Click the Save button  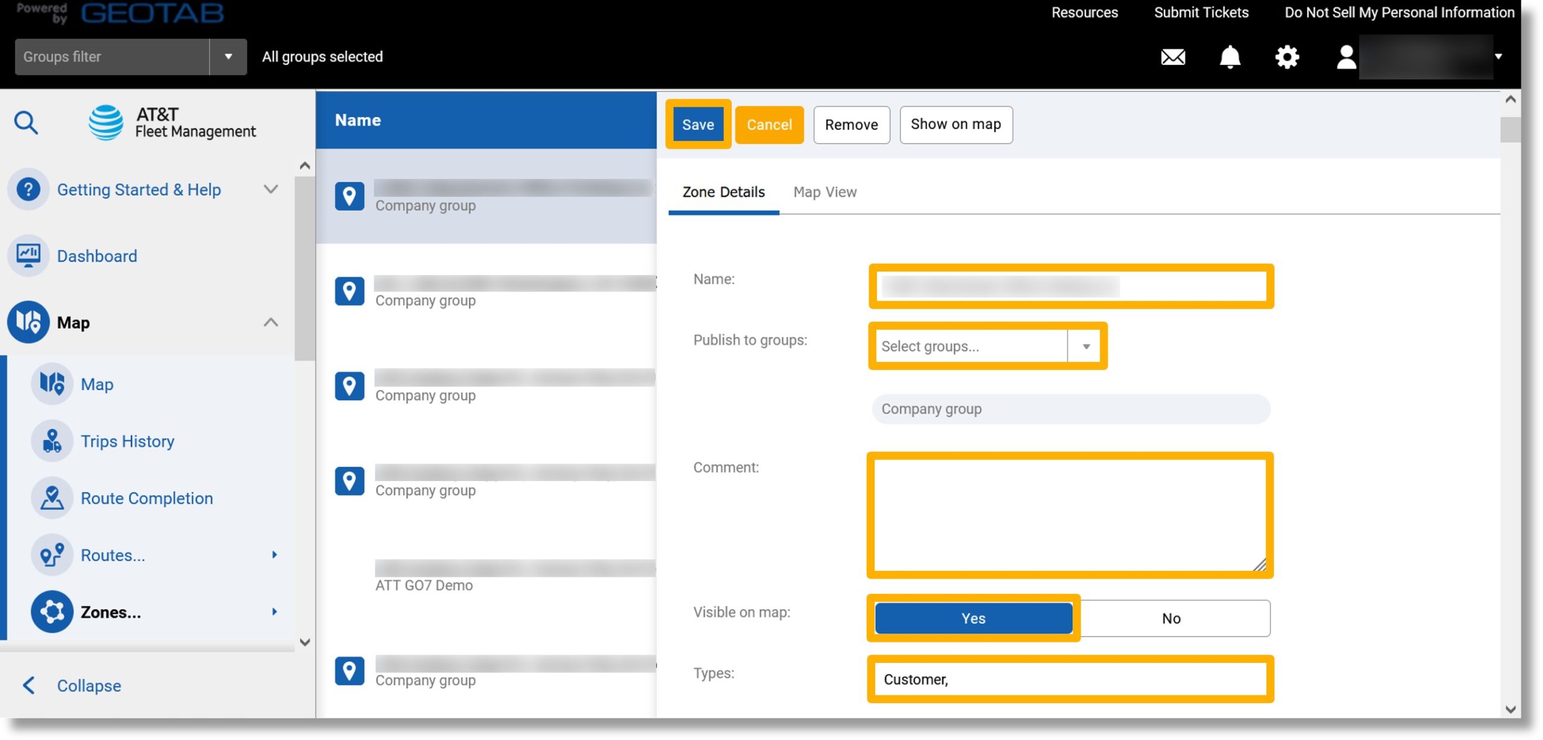tap(698, 124)
